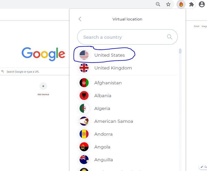This screenshot has width=207, height=171.
Task: Pick Andorra from the country list
Action: (103, 134)
